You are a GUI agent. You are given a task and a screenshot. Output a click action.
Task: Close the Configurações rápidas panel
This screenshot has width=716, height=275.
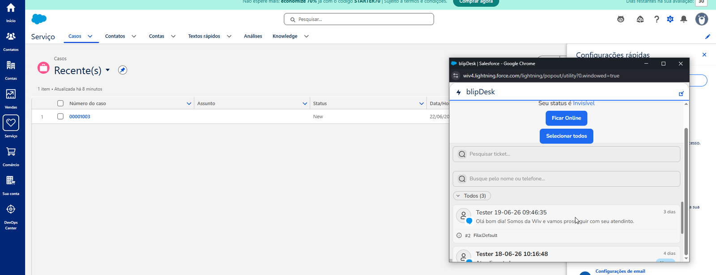click(704, 54)
